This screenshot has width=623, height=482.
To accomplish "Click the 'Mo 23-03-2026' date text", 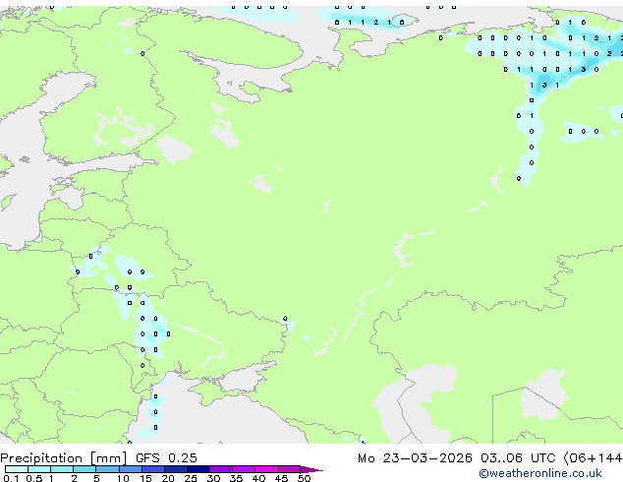I will click(415, 458).
